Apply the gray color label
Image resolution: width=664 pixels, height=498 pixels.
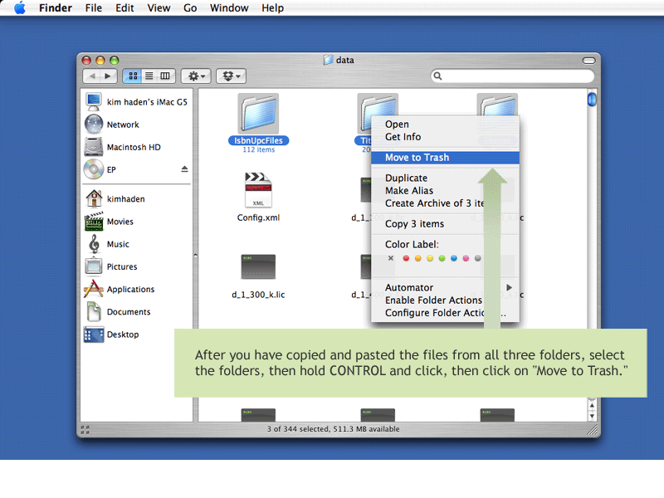point(478,258)
